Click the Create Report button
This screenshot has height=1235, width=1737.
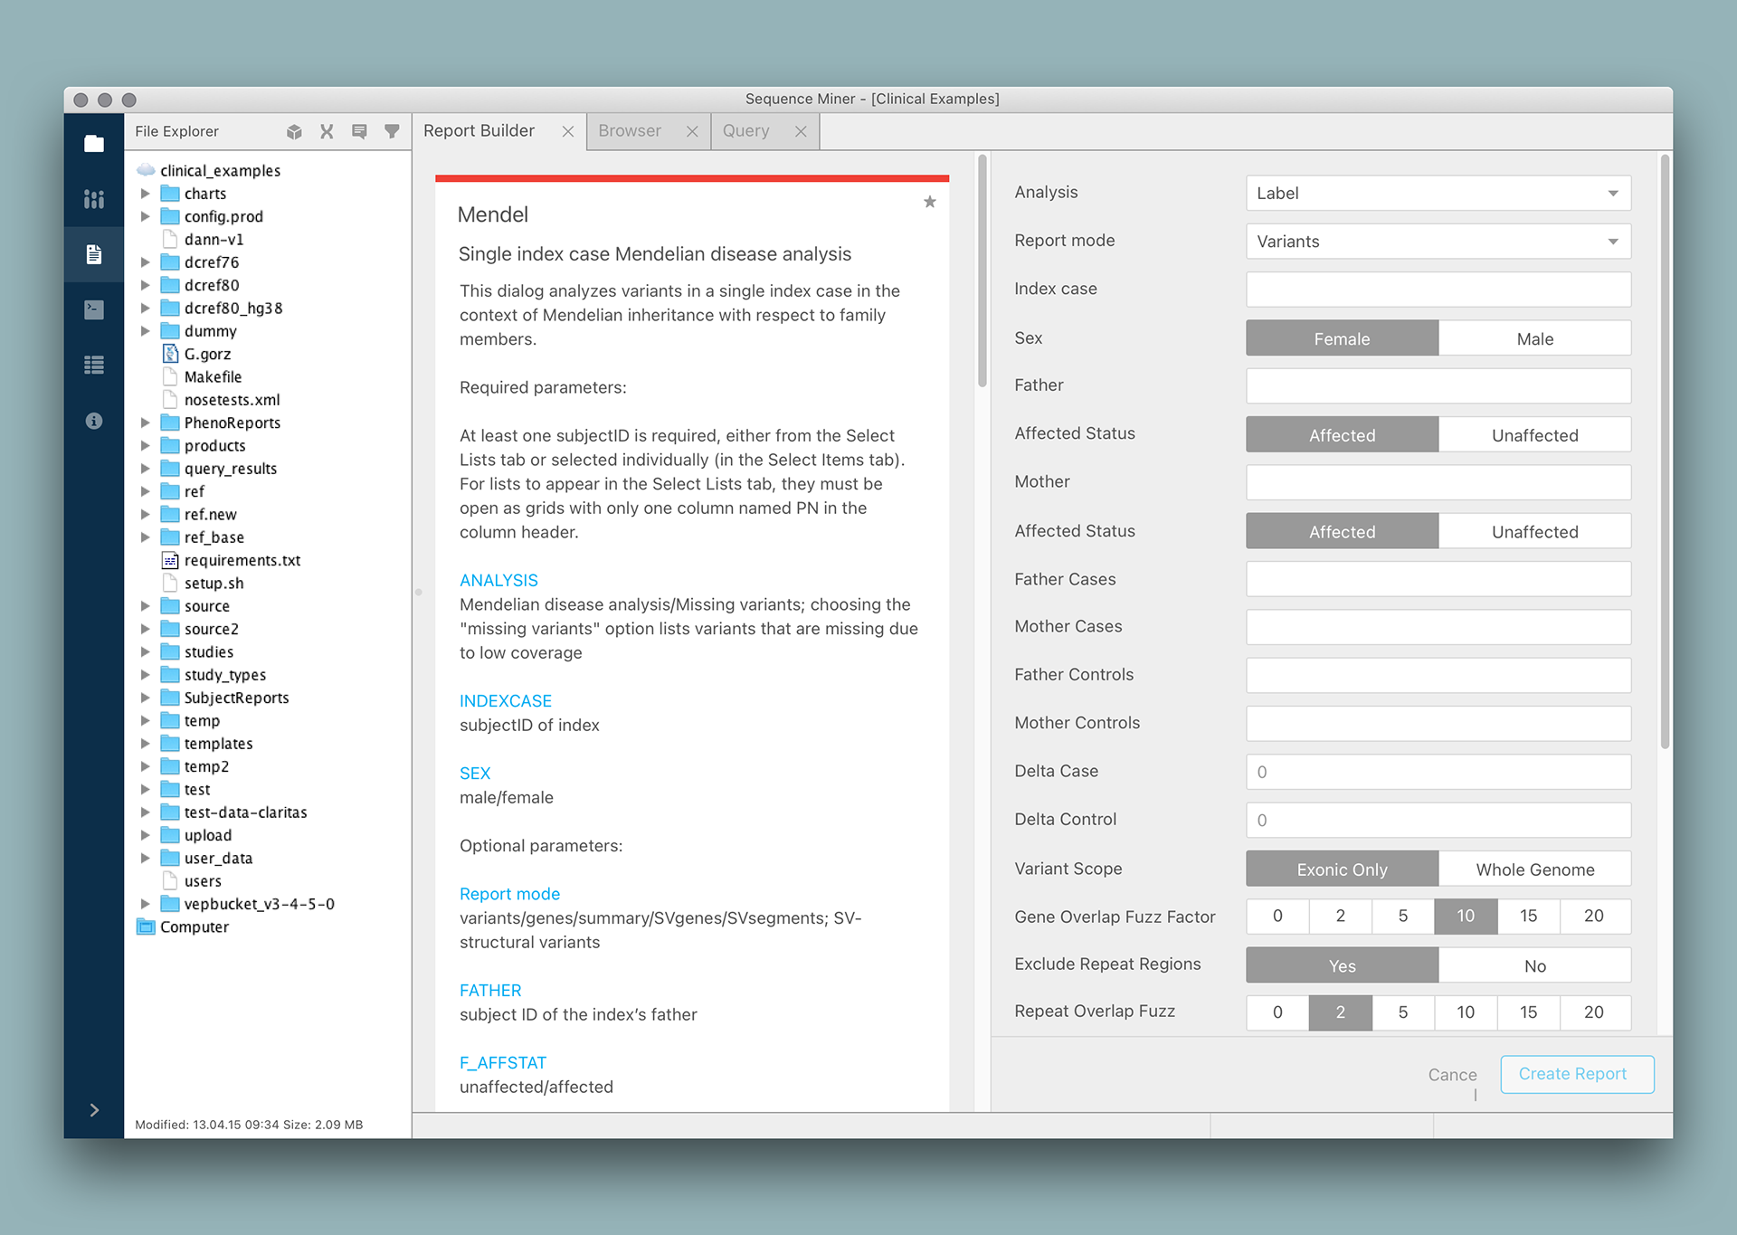tap(1577, 1074)
